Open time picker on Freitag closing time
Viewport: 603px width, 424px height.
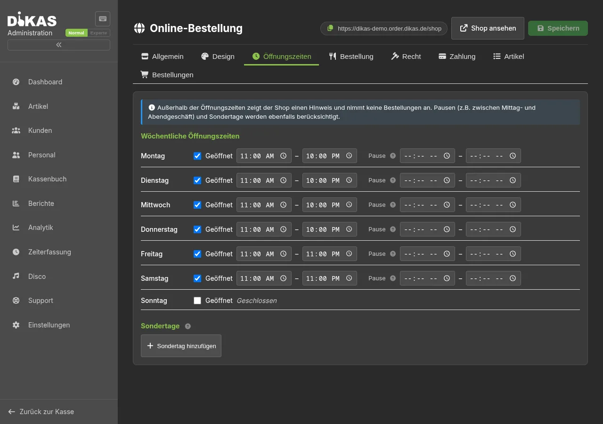pos(349,254)
